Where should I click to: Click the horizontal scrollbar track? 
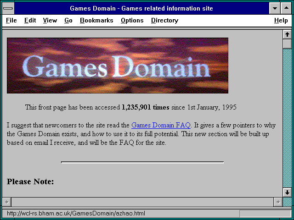pos(142,202)
